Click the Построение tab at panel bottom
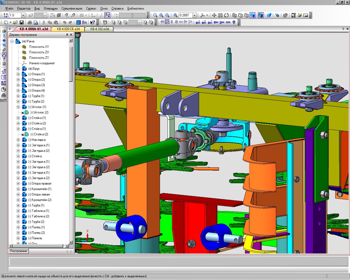 click(19, 251)
